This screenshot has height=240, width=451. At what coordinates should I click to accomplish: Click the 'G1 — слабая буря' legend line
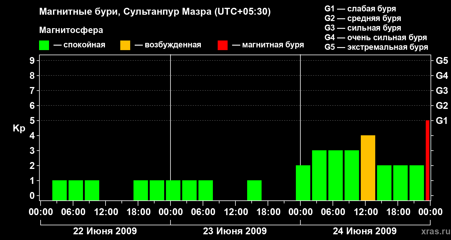pyautogui.click(x=360, y=9)
